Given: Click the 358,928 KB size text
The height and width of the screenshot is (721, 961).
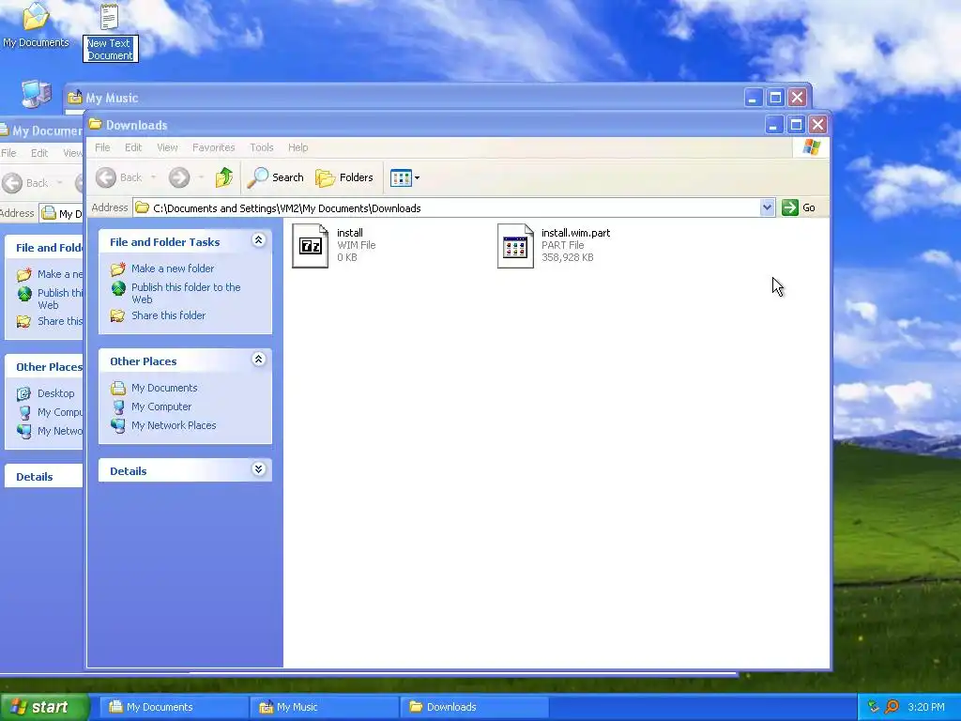Looking at the screenshot, I should (x=568, y=257).
